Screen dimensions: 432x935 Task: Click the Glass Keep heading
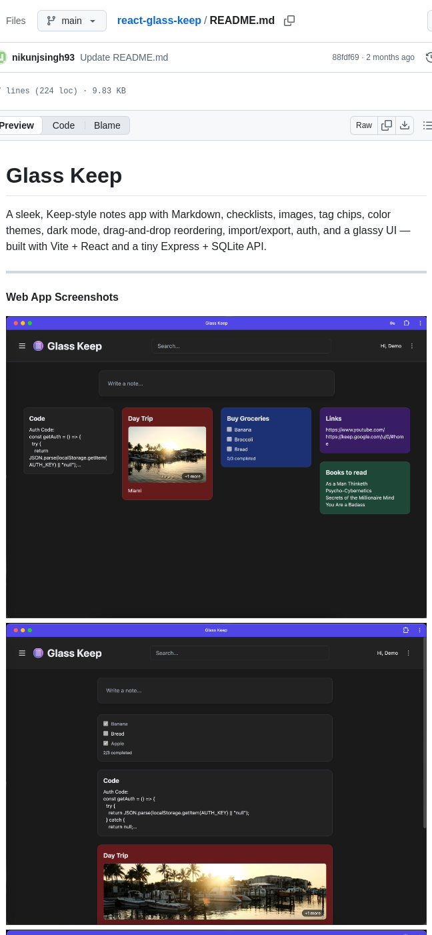[x=64, y=175]
